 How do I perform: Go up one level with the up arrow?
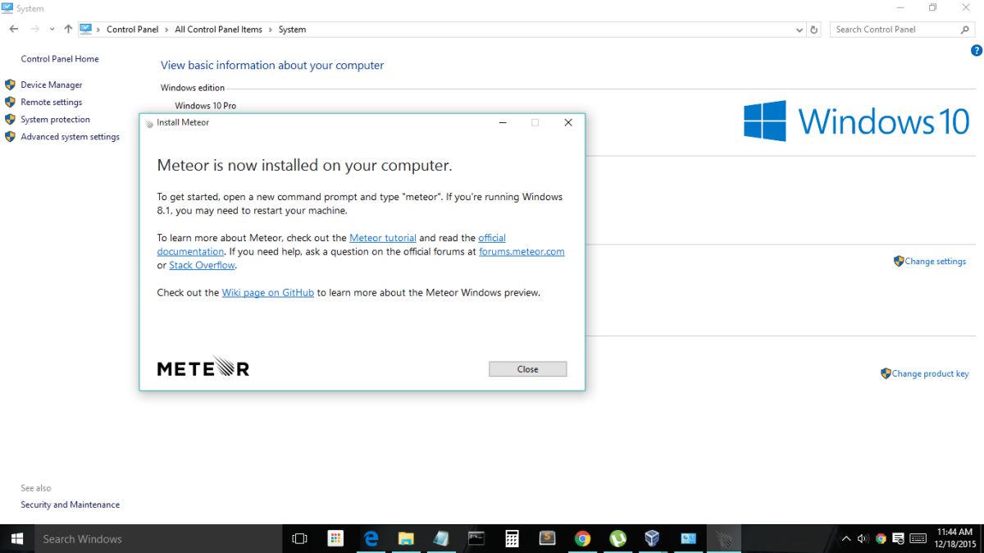[x=68, y=29]
